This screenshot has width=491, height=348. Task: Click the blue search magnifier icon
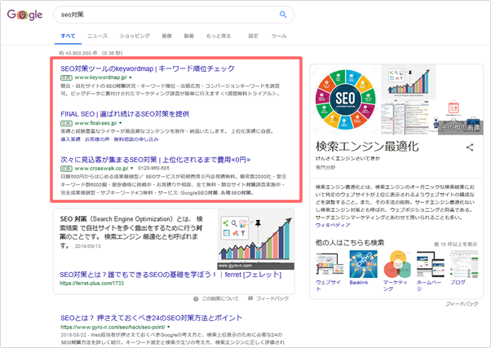(x=283, y=15)
